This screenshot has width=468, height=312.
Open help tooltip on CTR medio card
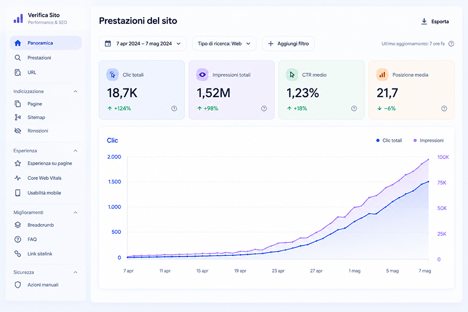coord(354,108)
